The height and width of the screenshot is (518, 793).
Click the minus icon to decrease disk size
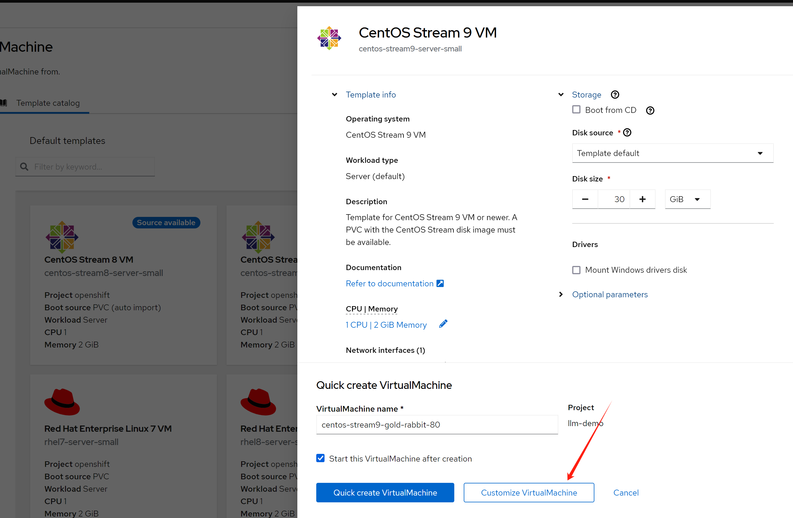coord(585,199)
